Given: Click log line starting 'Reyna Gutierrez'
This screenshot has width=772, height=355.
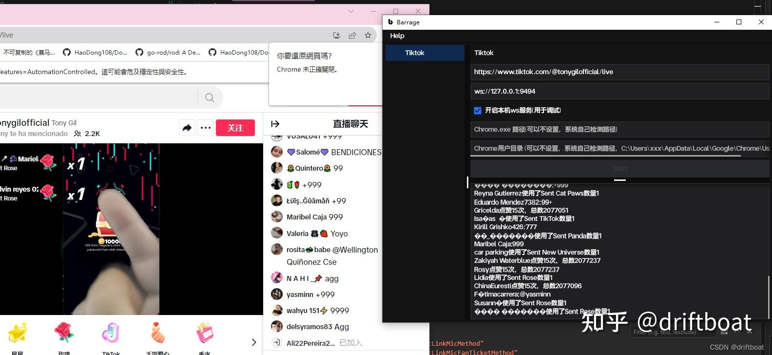Looking at the screenshot, I should [x=536, y=193].
